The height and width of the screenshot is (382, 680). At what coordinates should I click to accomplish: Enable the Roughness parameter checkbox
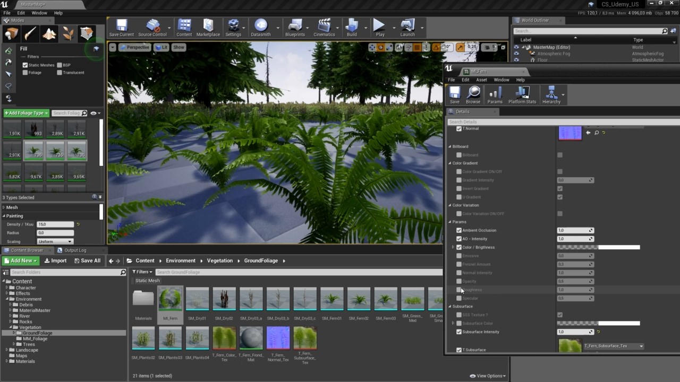click(x=459, y=290)
